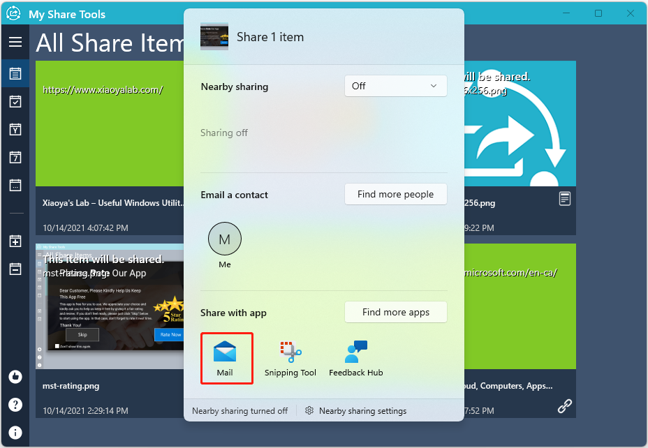
Task: Click the calendar ellipsis sidebar icon
Action: [15, 185]
